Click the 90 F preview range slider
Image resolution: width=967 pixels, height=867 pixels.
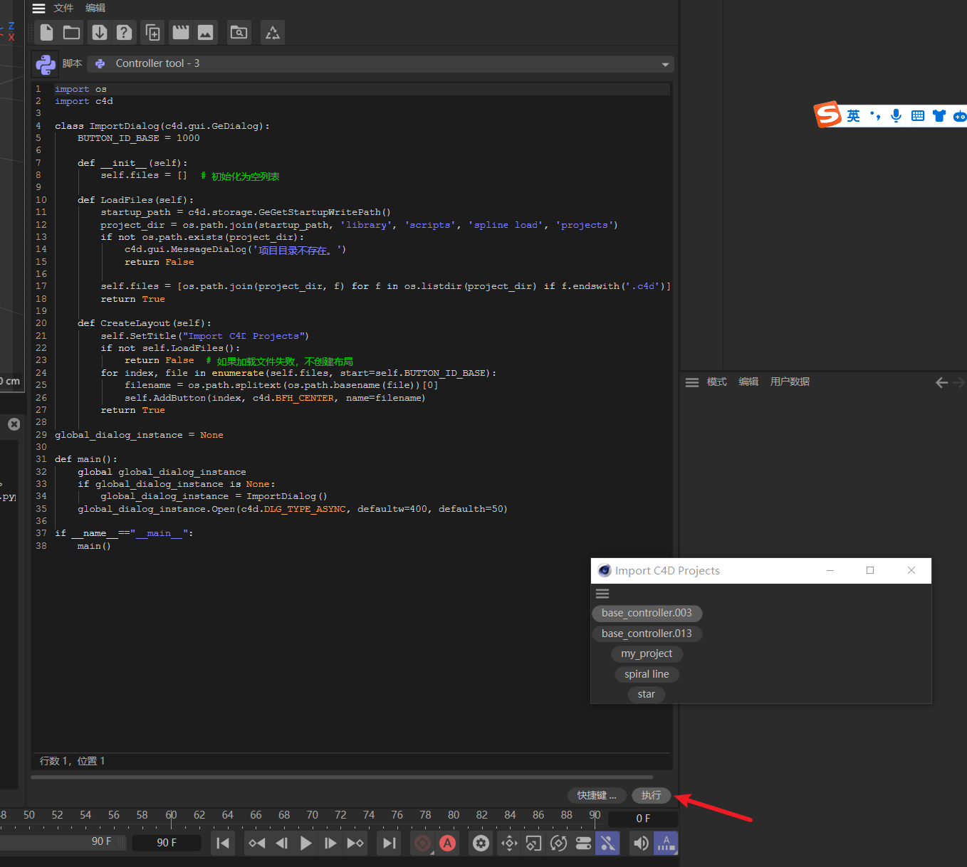click(63, 842)
